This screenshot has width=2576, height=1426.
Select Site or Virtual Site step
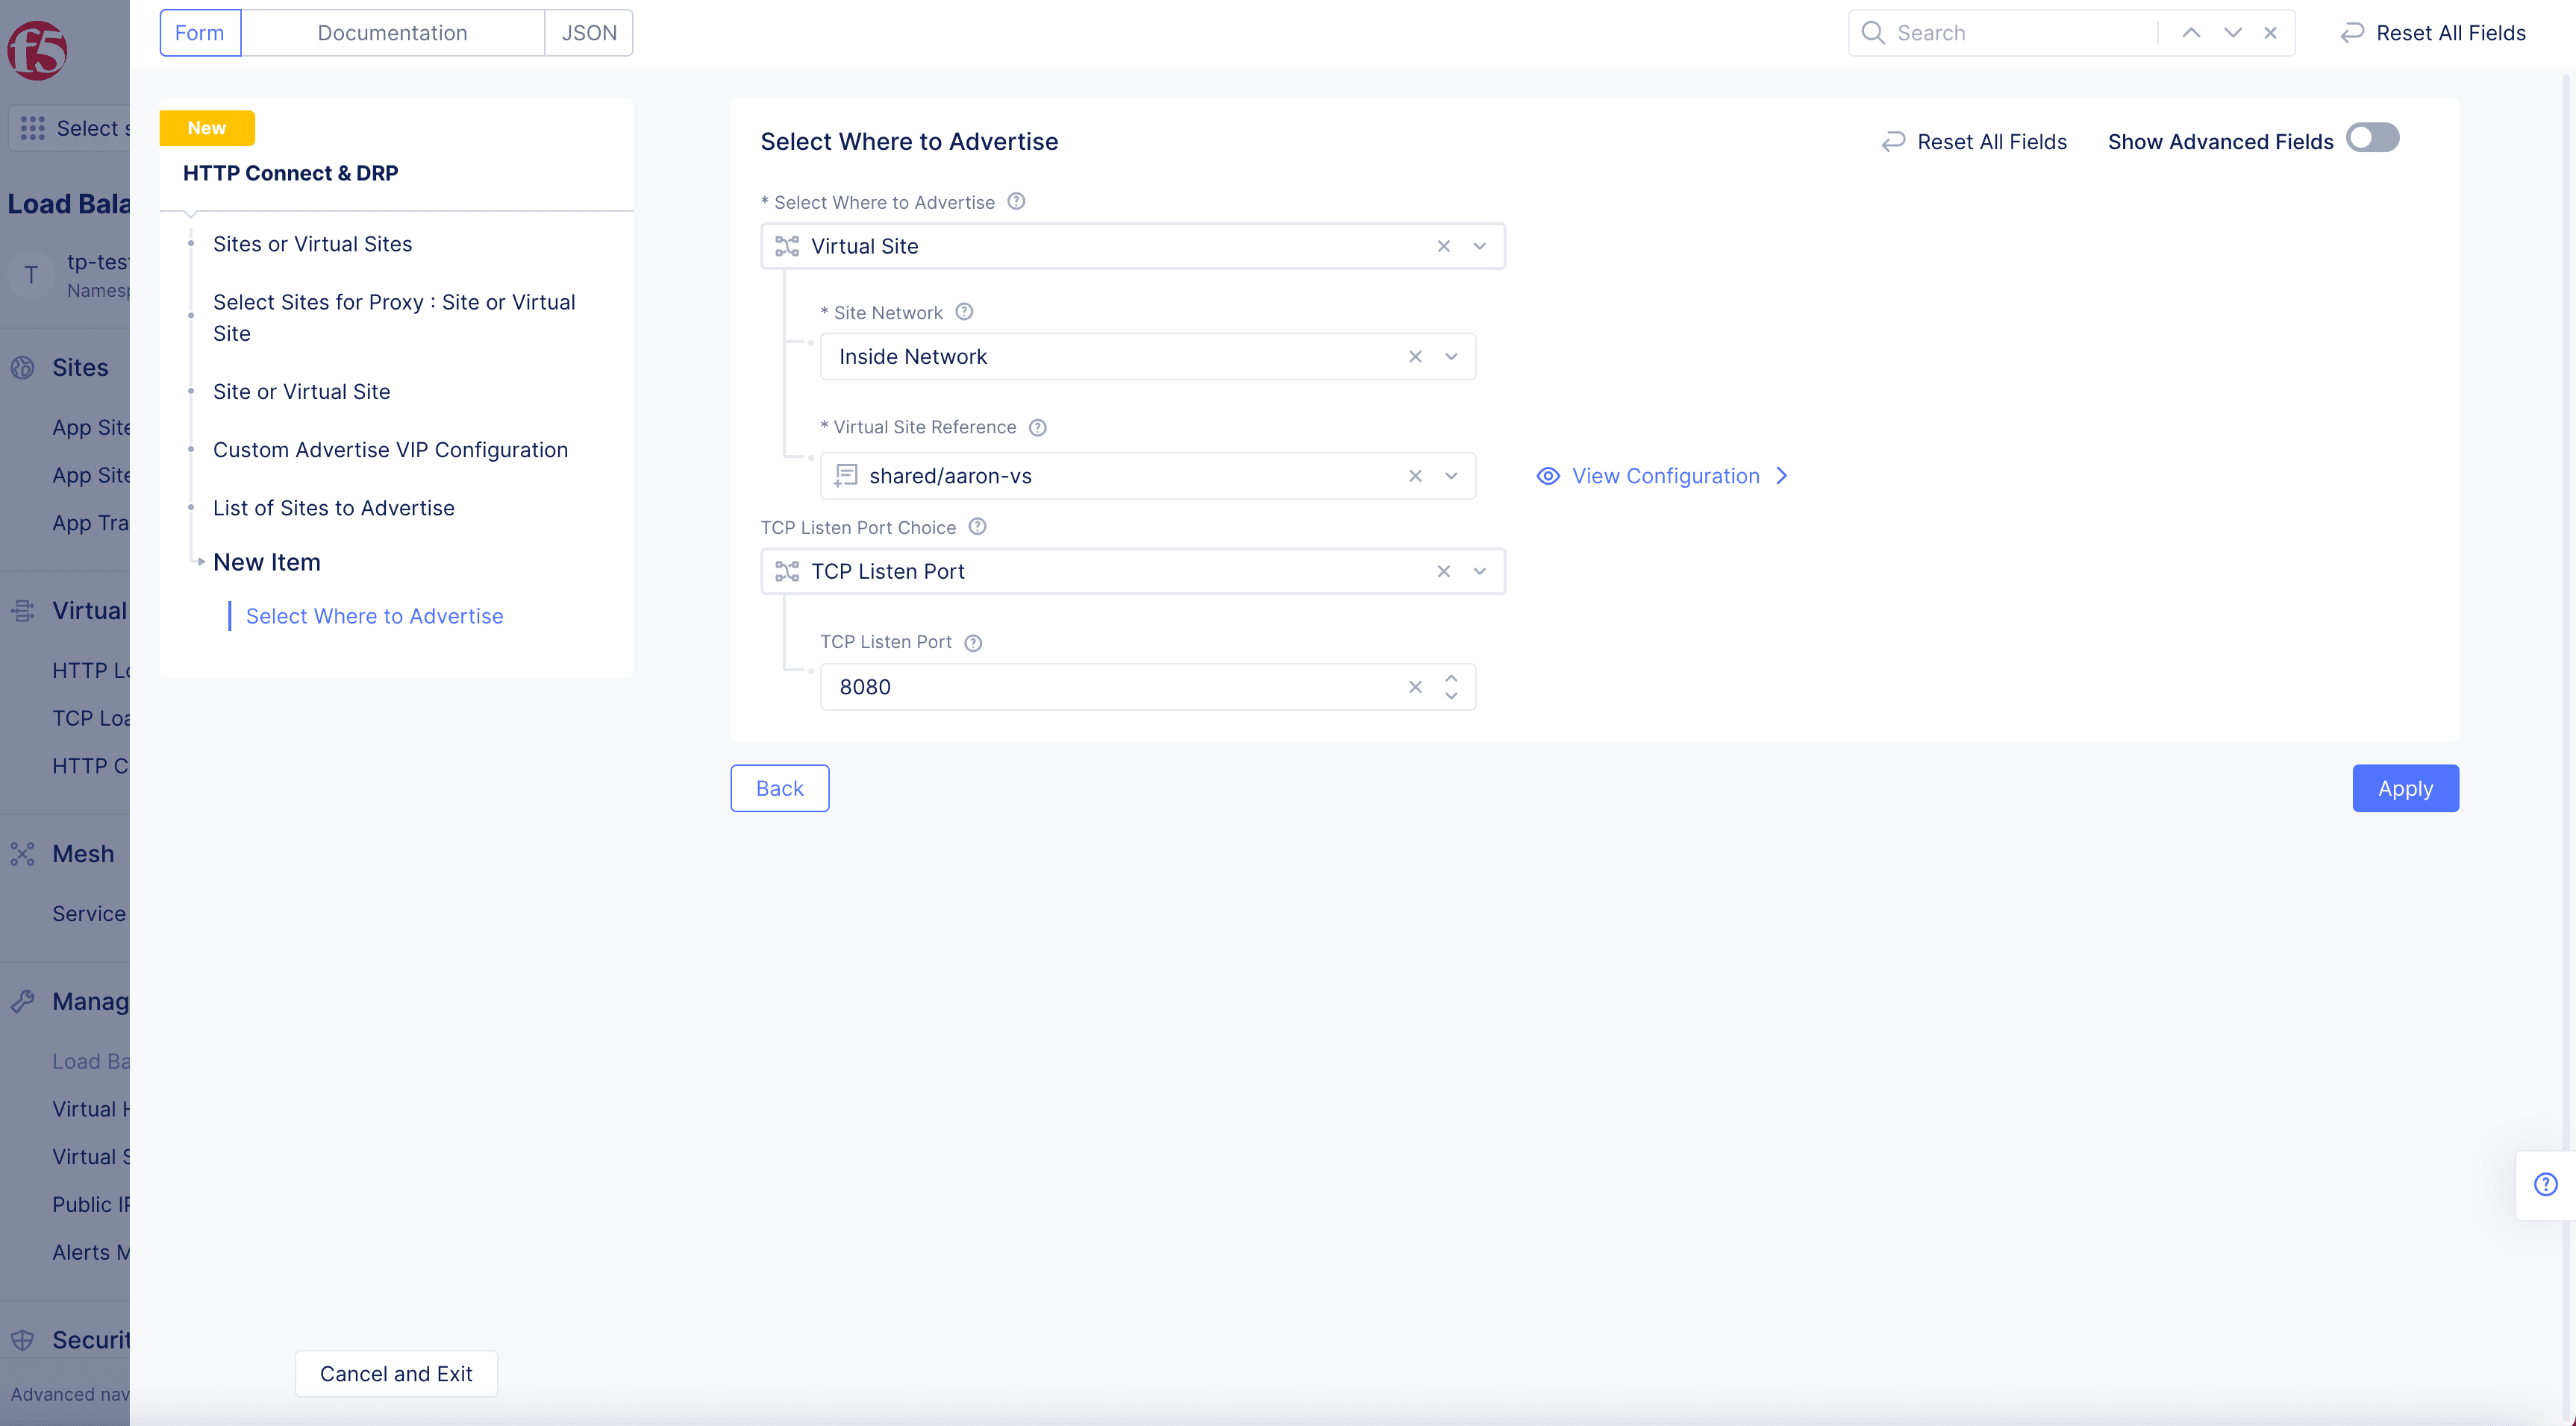(301, 392)
